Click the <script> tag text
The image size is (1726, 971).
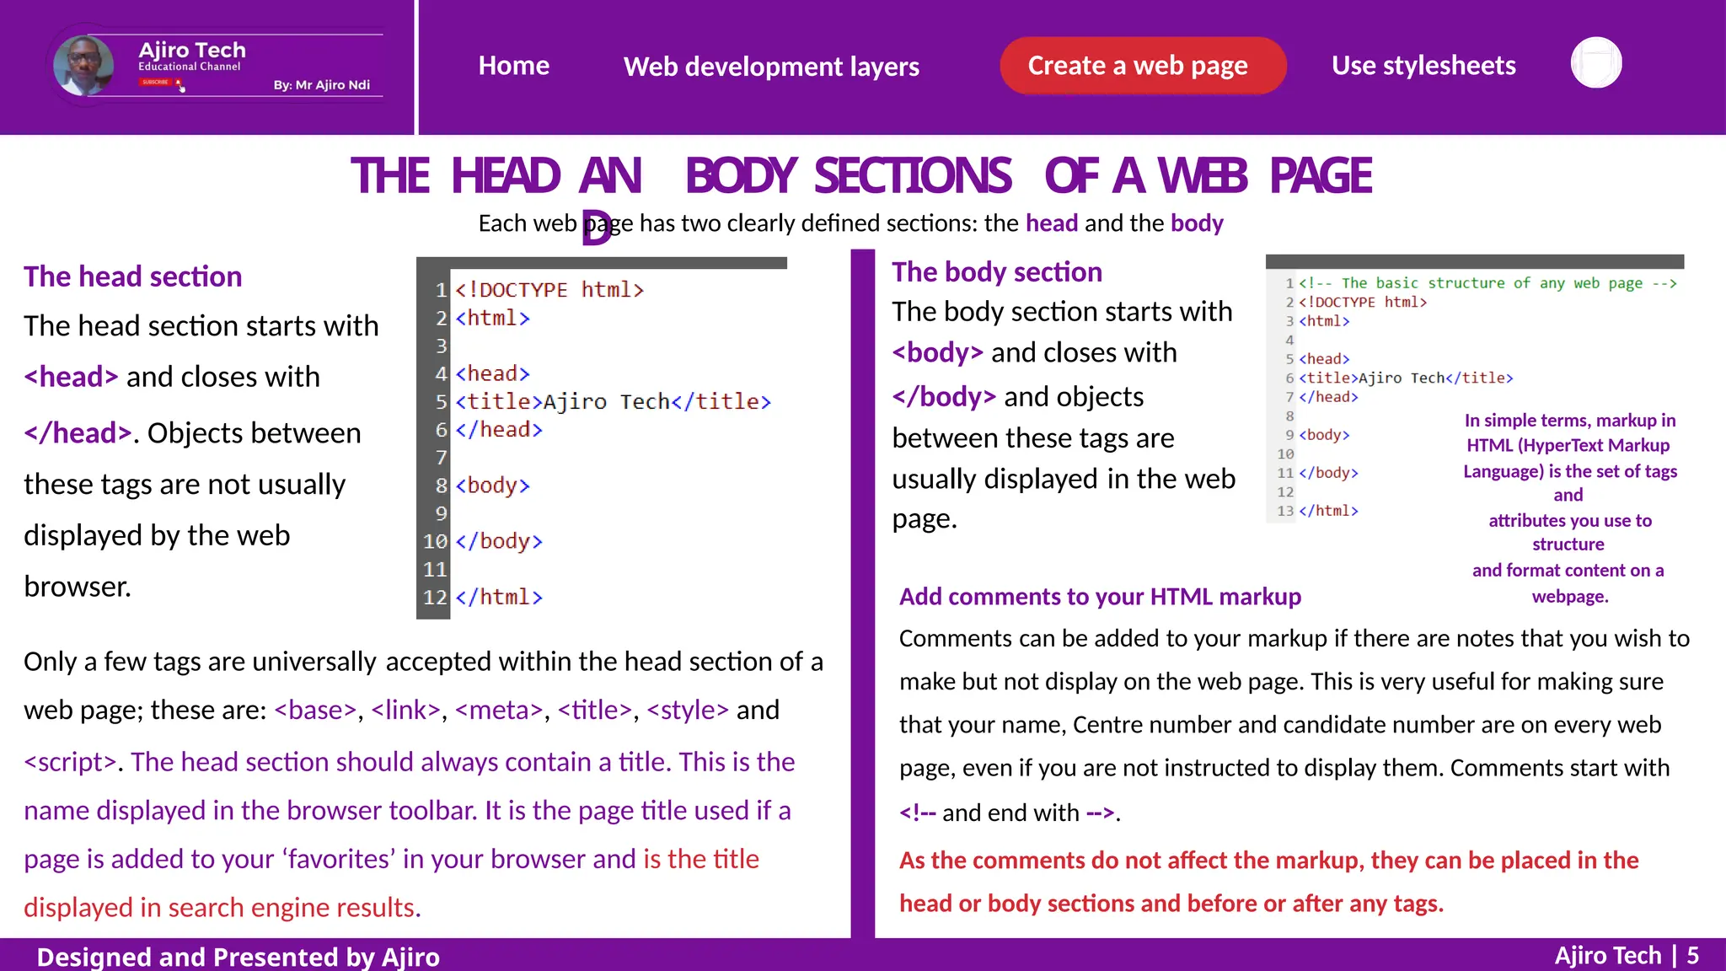coord(70,762)
